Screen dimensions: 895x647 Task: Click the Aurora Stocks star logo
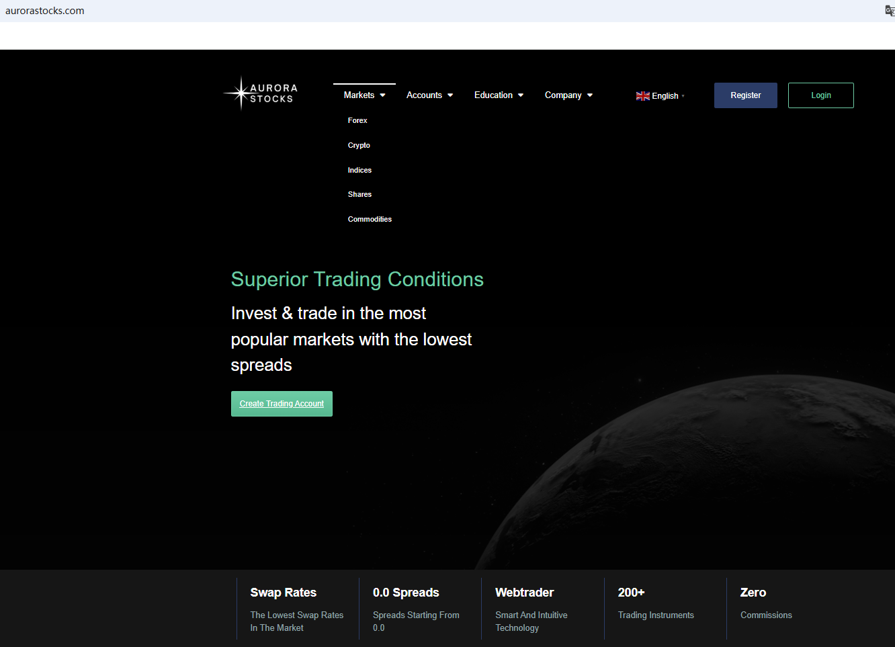point(241,93)
